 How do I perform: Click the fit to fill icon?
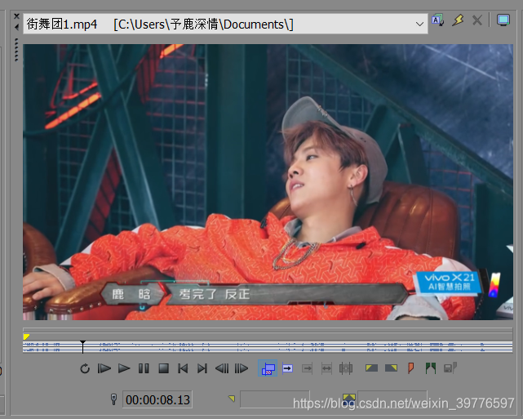[326, 368]
